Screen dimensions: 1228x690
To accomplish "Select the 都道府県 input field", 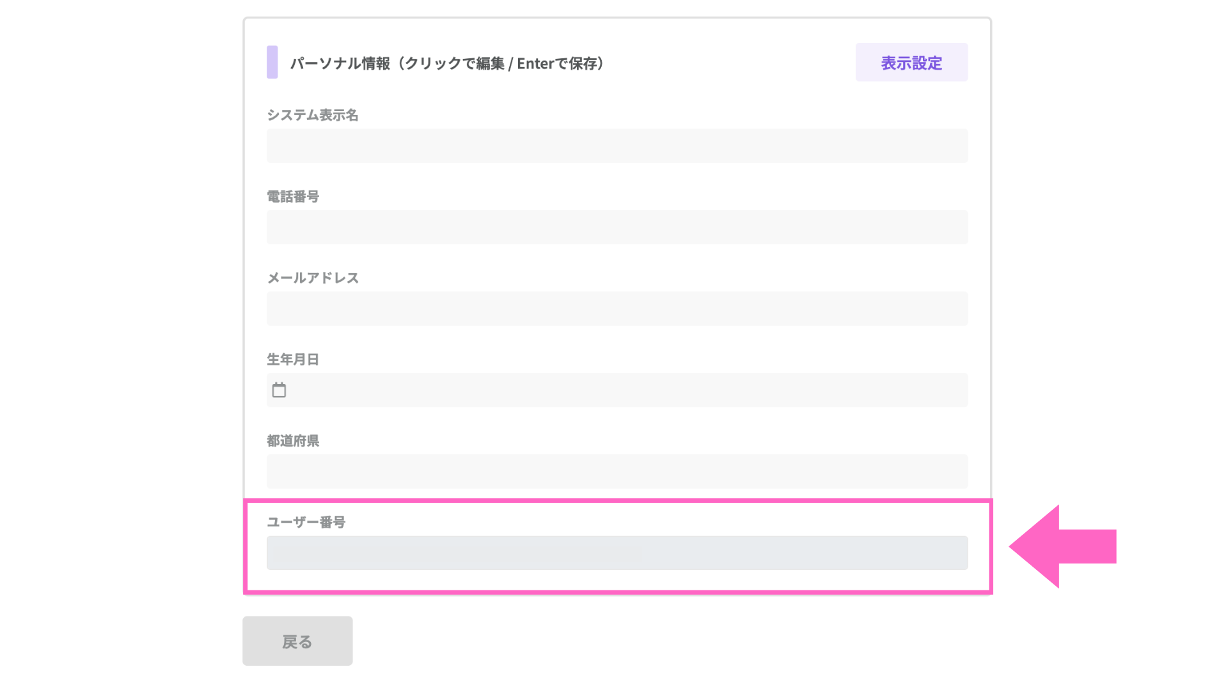I will tap(617, 471).
